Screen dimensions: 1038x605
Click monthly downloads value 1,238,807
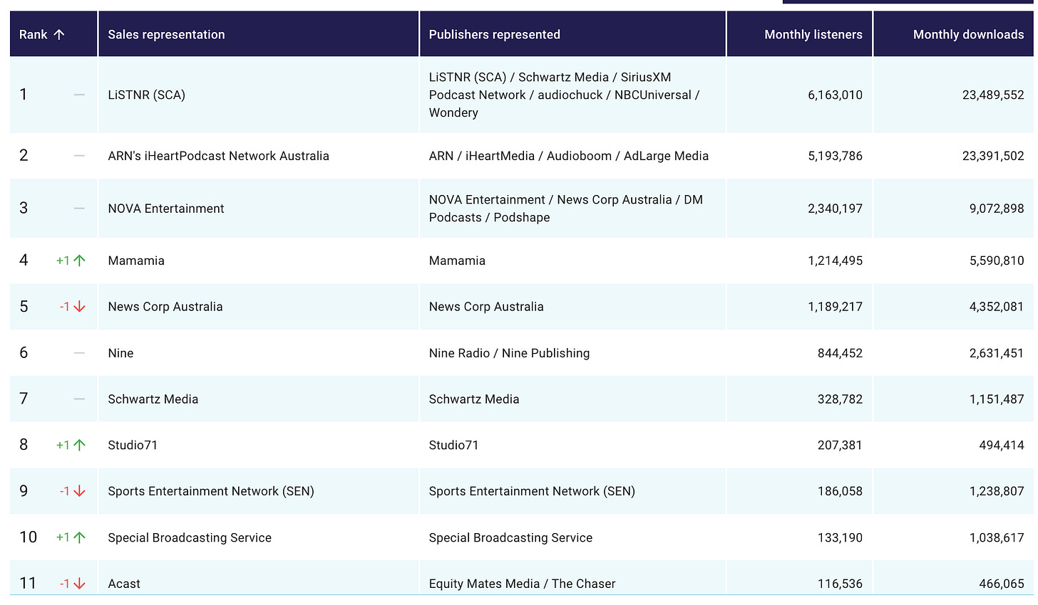tap(997, 491)
